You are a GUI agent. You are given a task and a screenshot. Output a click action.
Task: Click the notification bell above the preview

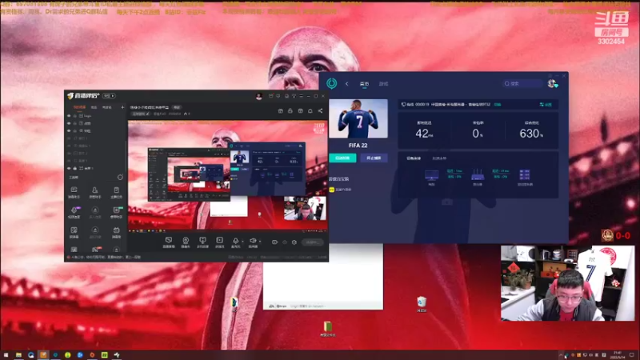[x=310, y=111]
